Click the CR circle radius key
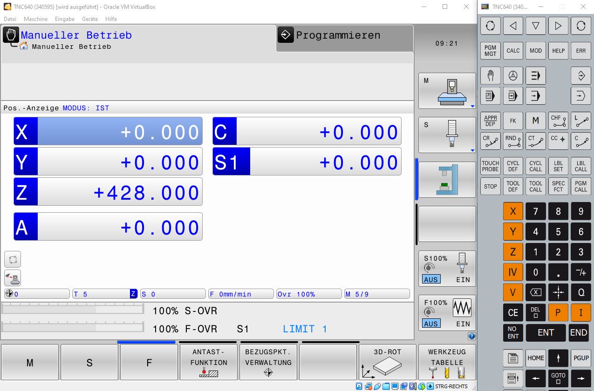 click(490, 141)
